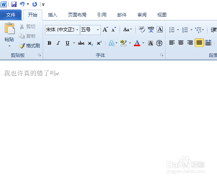Toggle underline formatting
The width and height of the screenshot is (217, 179).
click(x=67, y=43)
